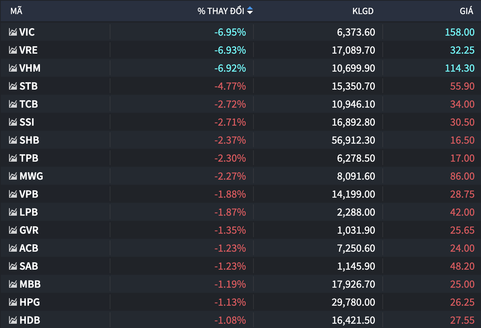The width and height of the screenshot is (481, 328).
Task: Click the SHB row chart icon
Action: click(x=13, y=140)
